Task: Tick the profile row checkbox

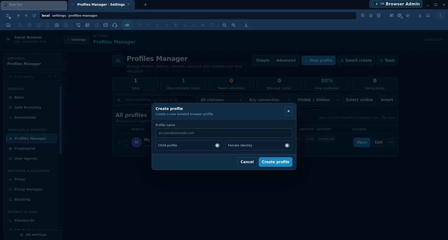Action: (x=126, y=142)
